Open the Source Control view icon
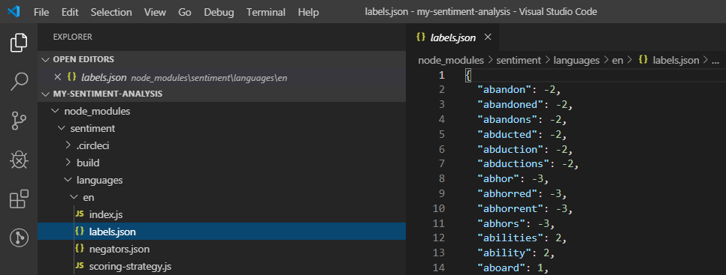This screenshot has width=726, height=275. [19, 121]
